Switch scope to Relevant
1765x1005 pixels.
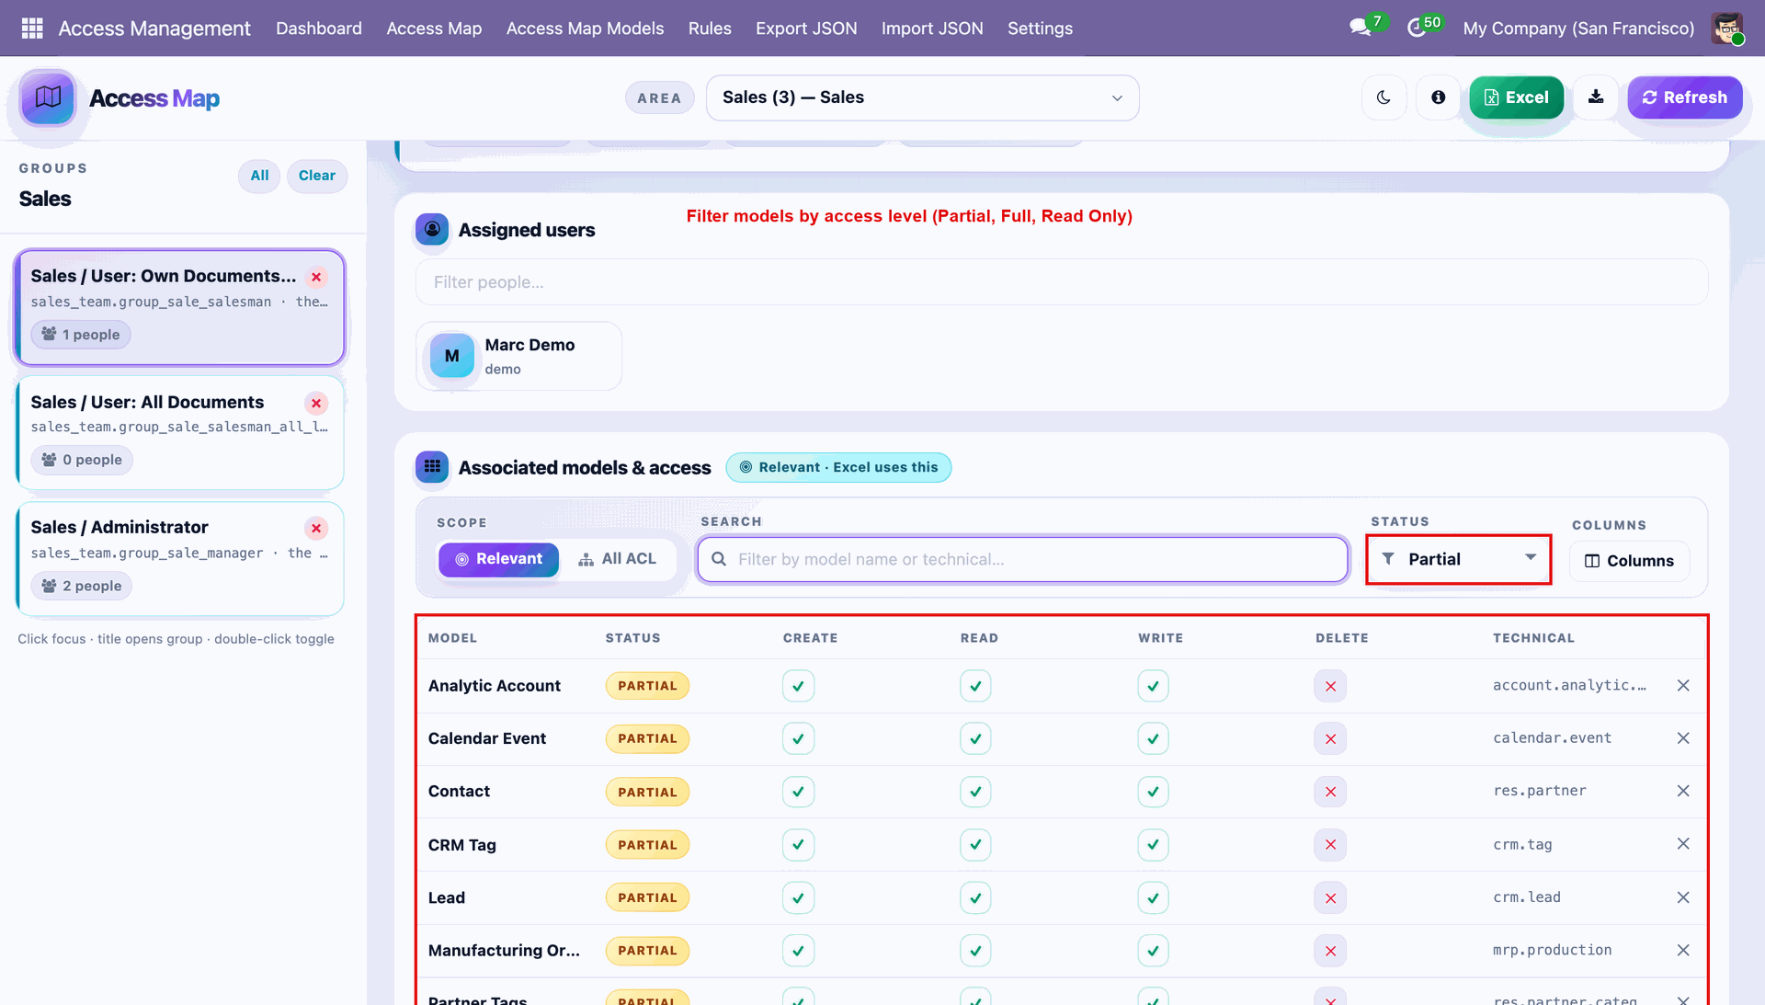pyautogui.click(x=498, y=559)
